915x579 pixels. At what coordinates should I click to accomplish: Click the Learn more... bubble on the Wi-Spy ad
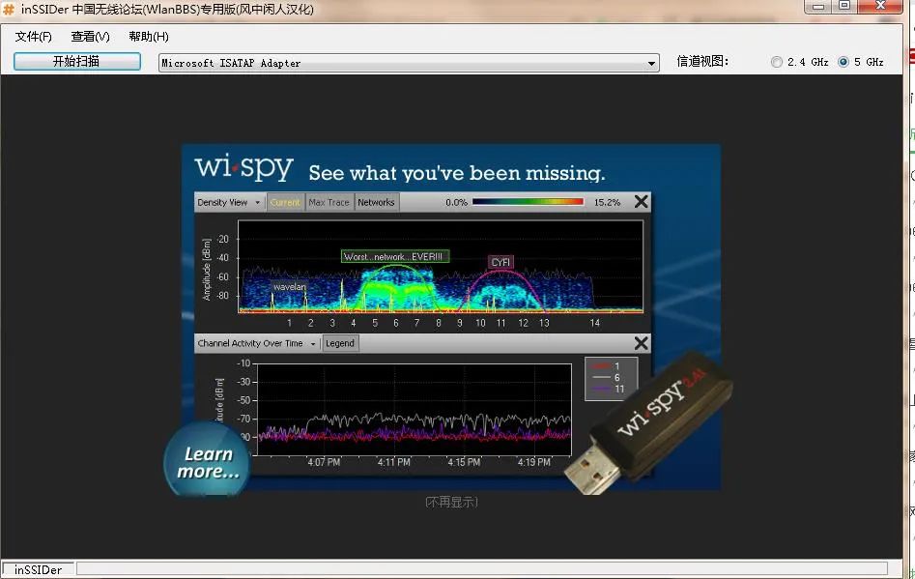[207, 459]
